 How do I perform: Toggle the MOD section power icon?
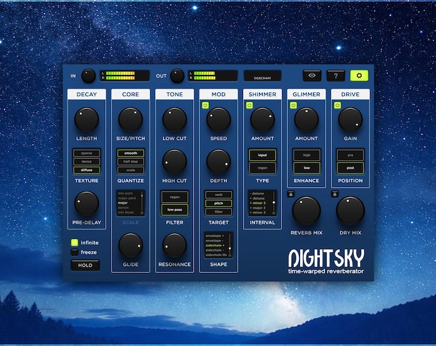tap(205, 105)
